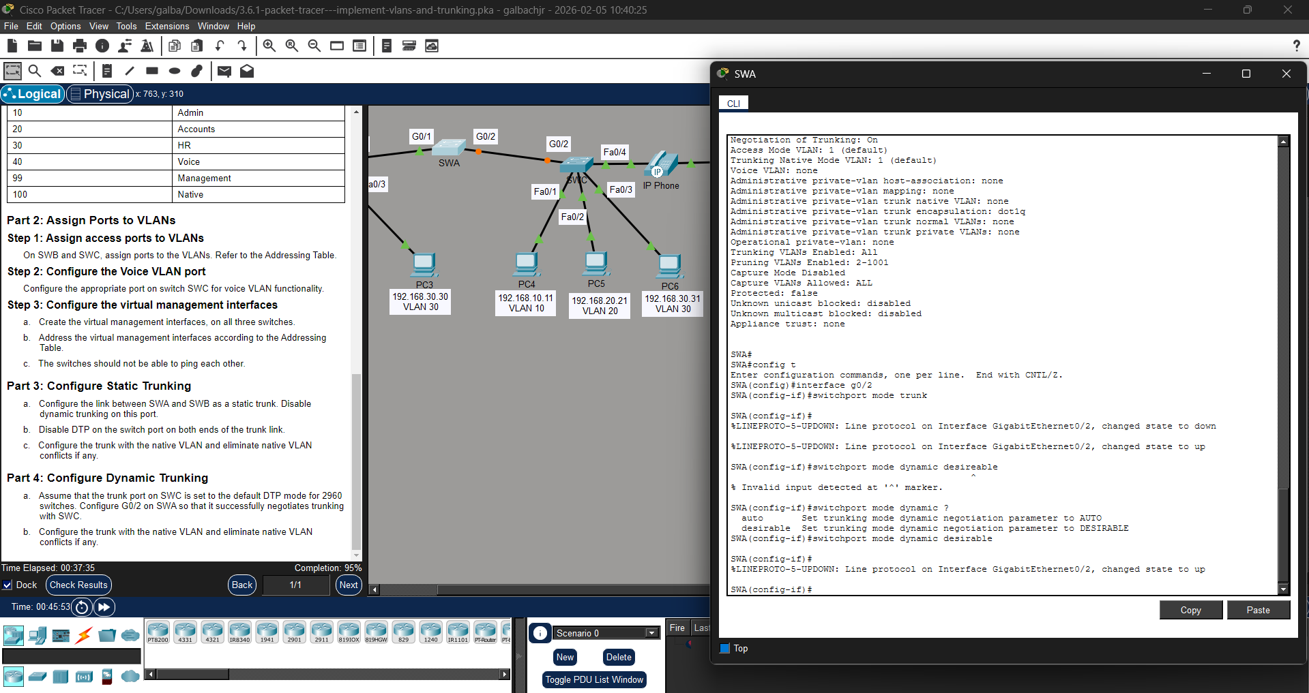Select the CLI tab in SWA window
The width and height of the screenshot is (1309, 693).
pyautogui.click(x=734, y=104)
